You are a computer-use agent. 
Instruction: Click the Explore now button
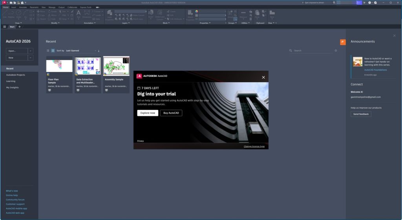click(148, 113)
